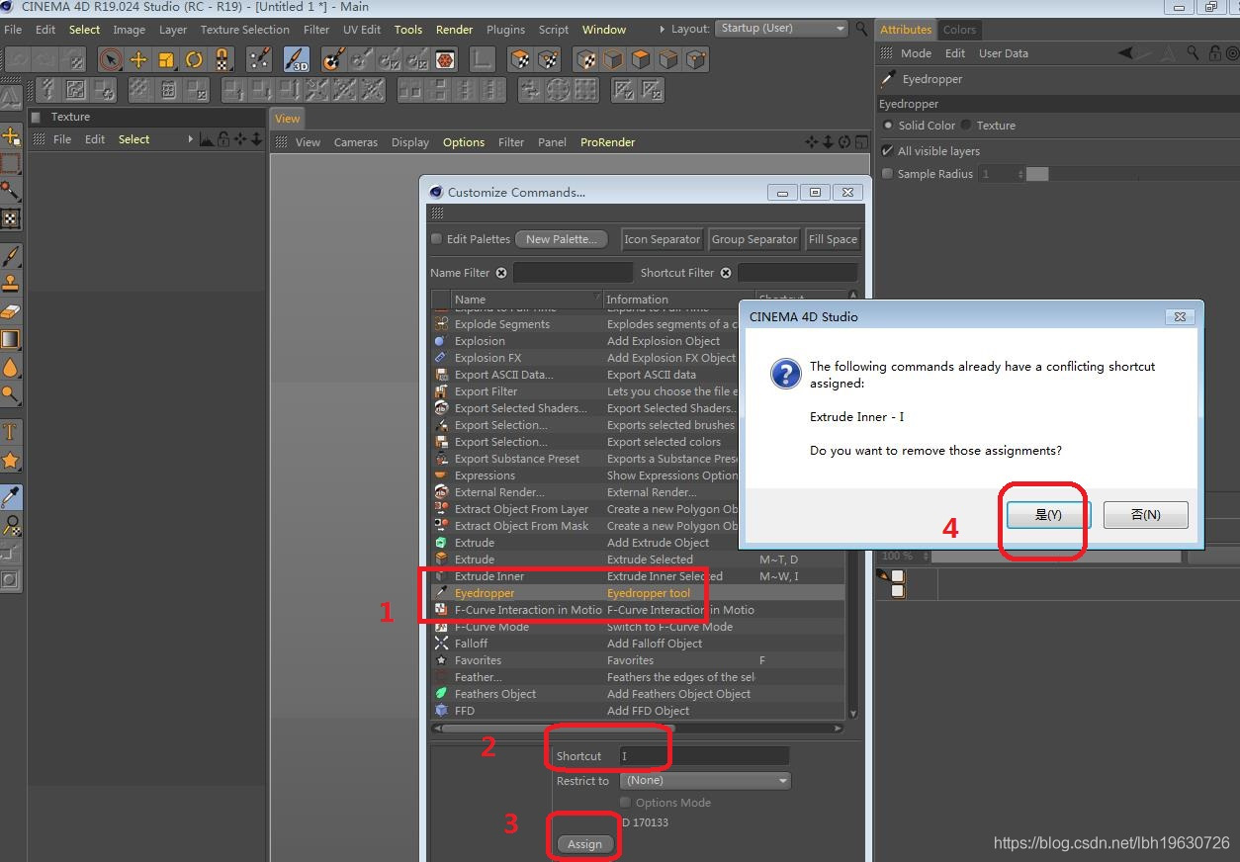Image resolution: width=1240 pixels, height=862 pixels.
Task: Open the Layout Startup (User) dropdown
Action: (781, 29)
